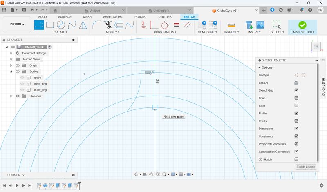Click the TOP face of ViewCube
The image size is (327, 192).
316,47
